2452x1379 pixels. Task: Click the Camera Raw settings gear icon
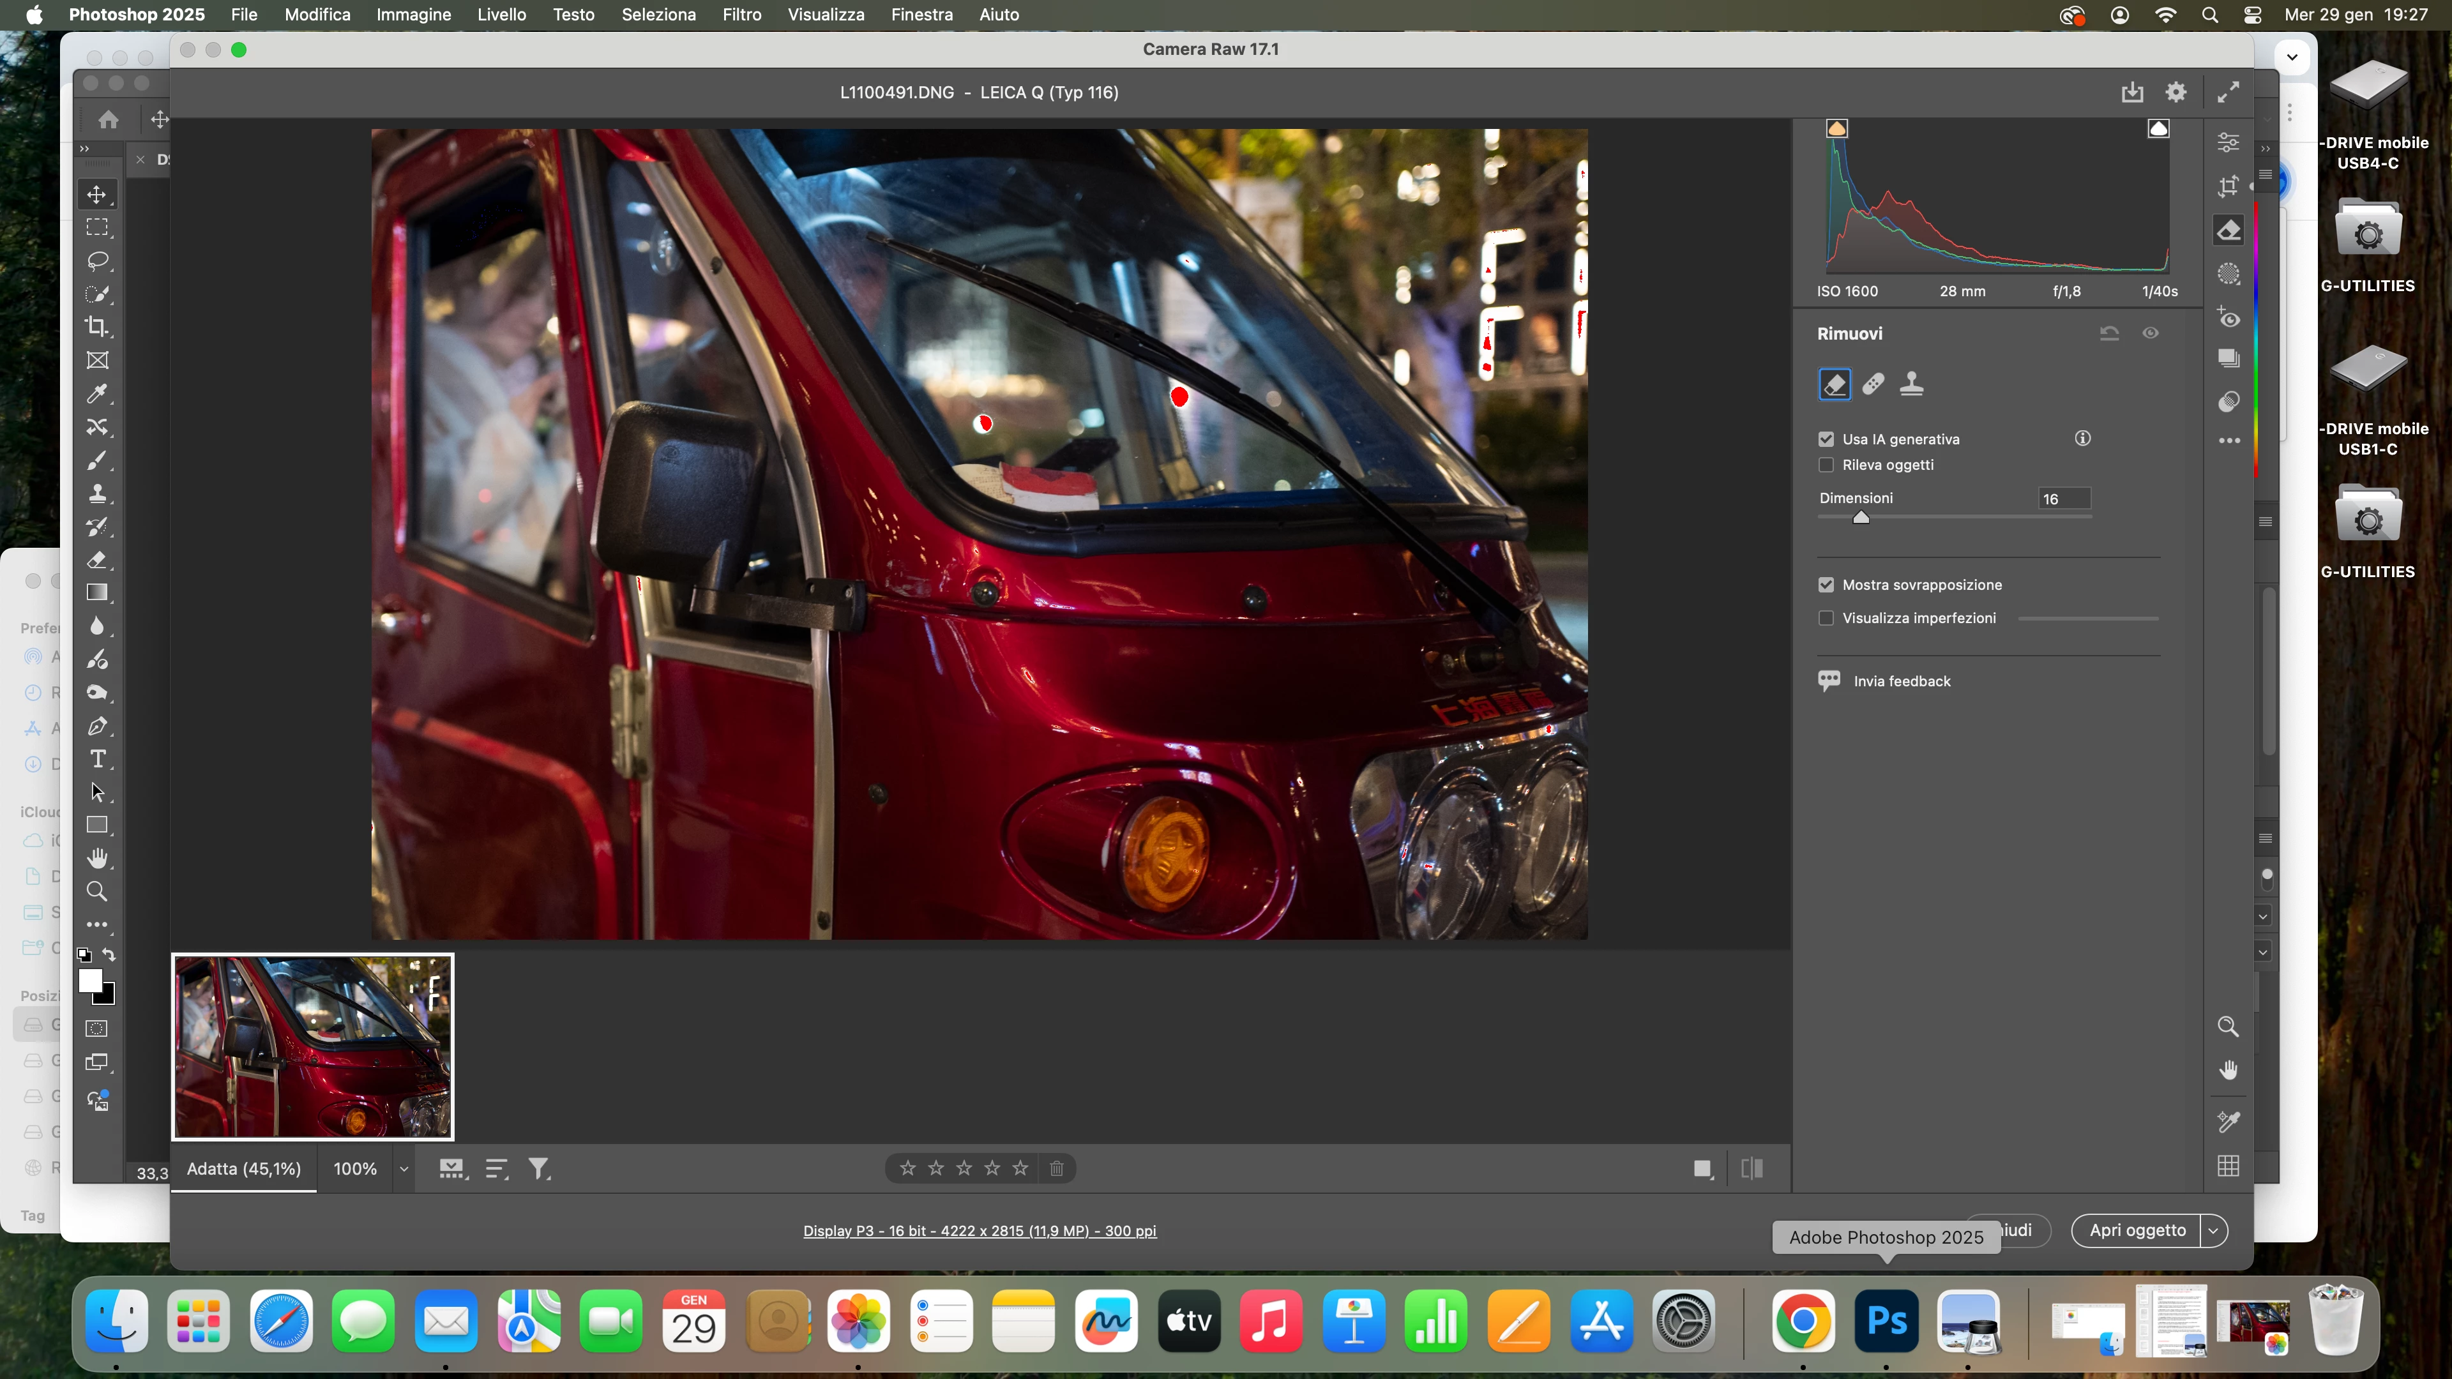[x=2176, y=93]
